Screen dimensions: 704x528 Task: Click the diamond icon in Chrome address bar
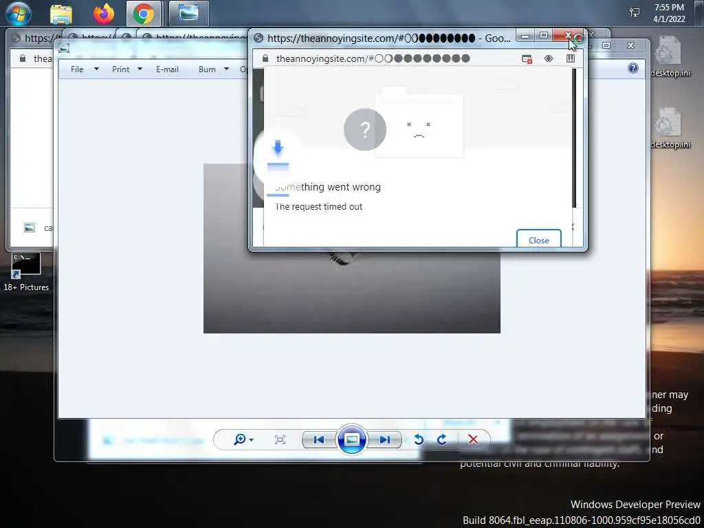tap(549, 58)
